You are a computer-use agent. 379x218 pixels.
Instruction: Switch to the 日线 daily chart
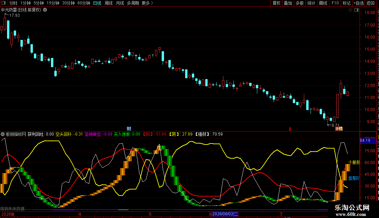coord(97,3)
